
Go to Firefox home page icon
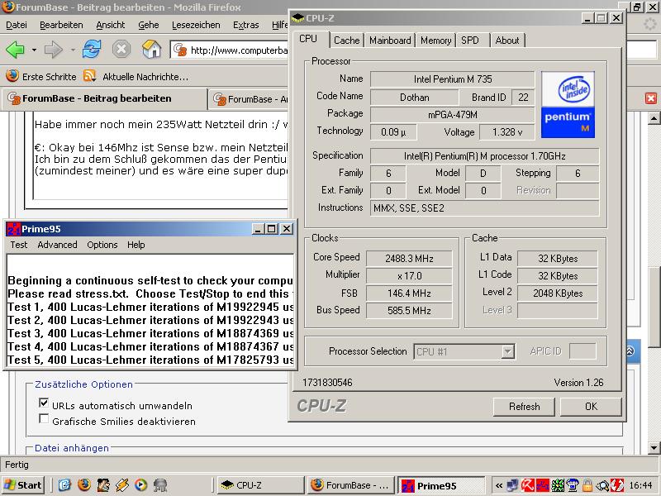[152, 49]
